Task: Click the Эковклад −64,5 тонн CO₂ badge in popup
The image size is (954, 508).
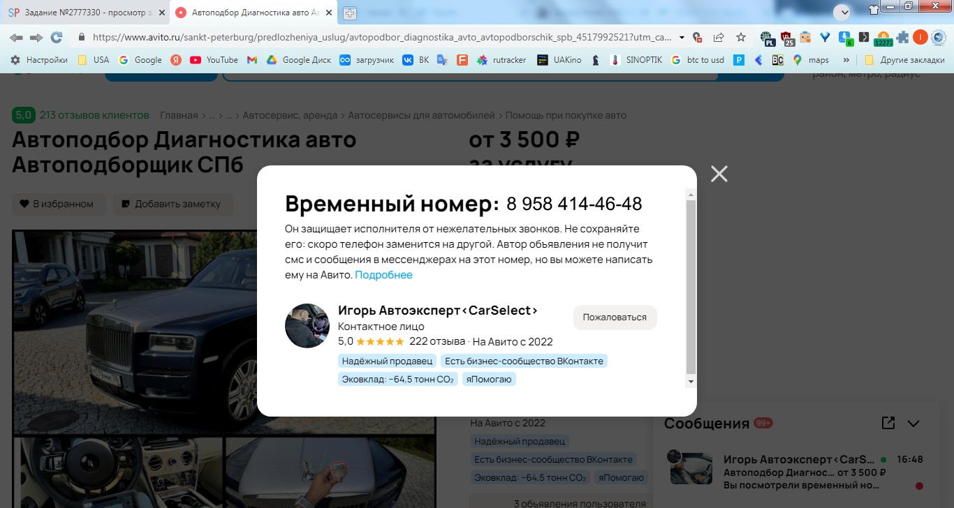Action: [x=398, y=380]
